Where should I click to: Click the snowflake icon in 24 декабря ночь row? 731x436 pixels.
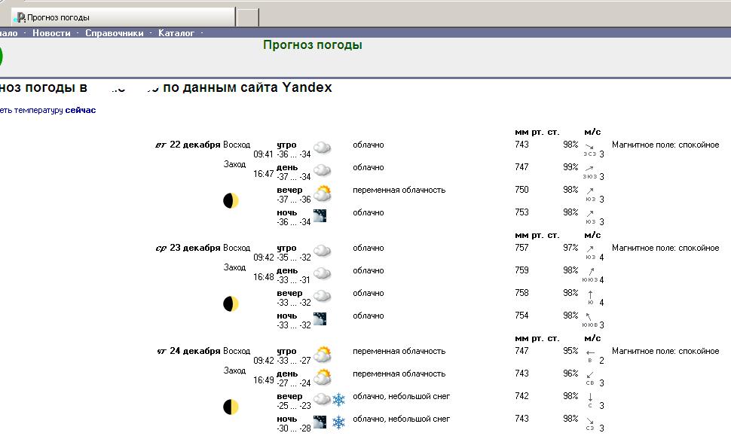(x=339, y=422)
